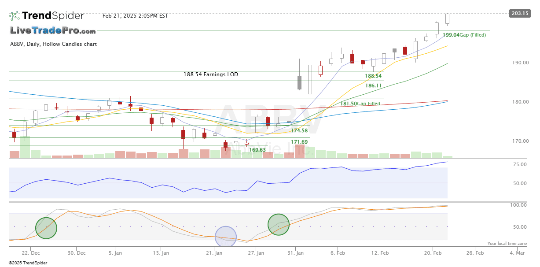Click the TrendSpider spider logo icon
This screenshot has height=267, width=540.
[14, 16]
